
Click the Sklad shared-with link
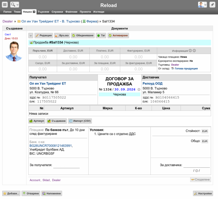[x=46, y=180]
